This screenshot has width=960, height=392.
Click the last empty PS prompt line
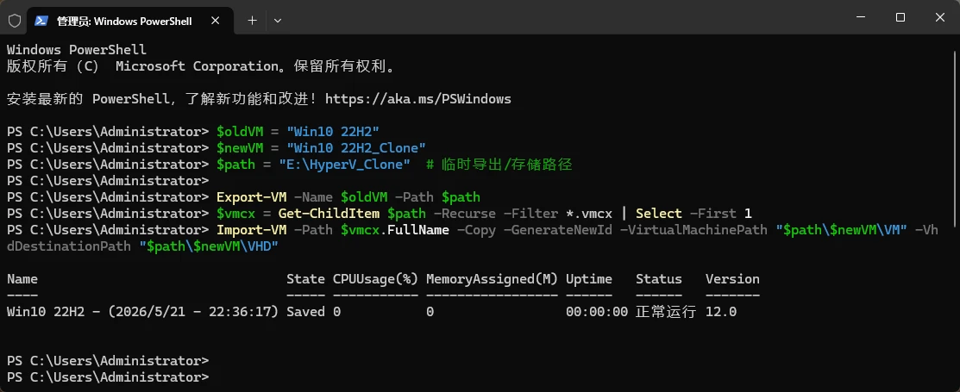coord(108,376)
